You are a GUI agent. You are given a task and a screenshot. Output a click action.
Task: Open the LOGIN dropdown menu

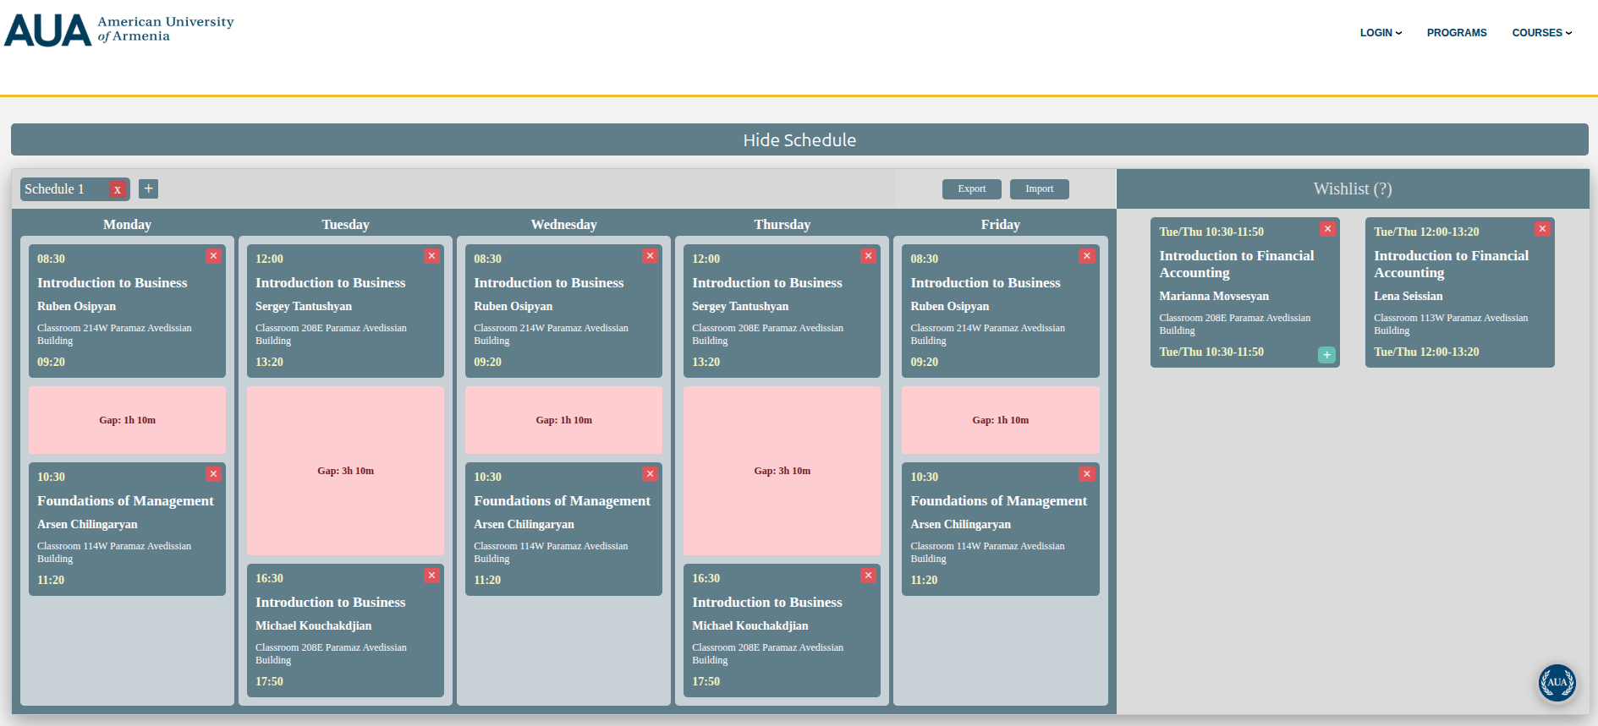pos(1381,33)
